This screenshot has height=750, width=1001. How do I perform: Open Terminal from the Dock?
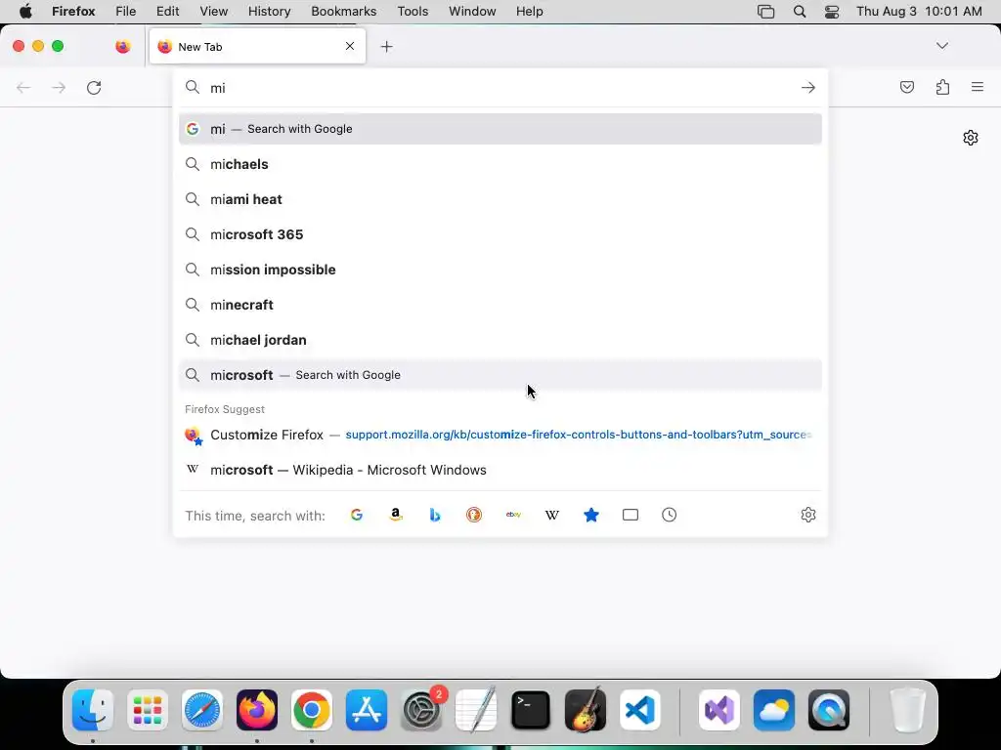tap(531, 710)
